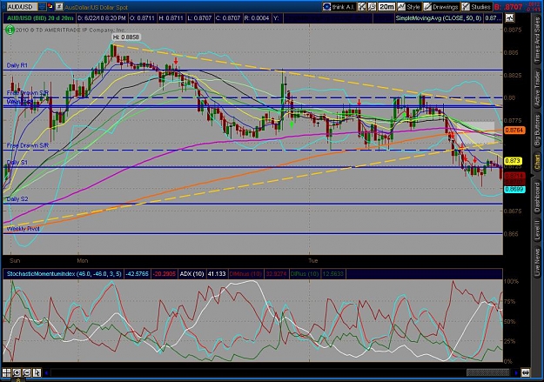
Task: Open the Level II side tab
Action: pos(537,230)
